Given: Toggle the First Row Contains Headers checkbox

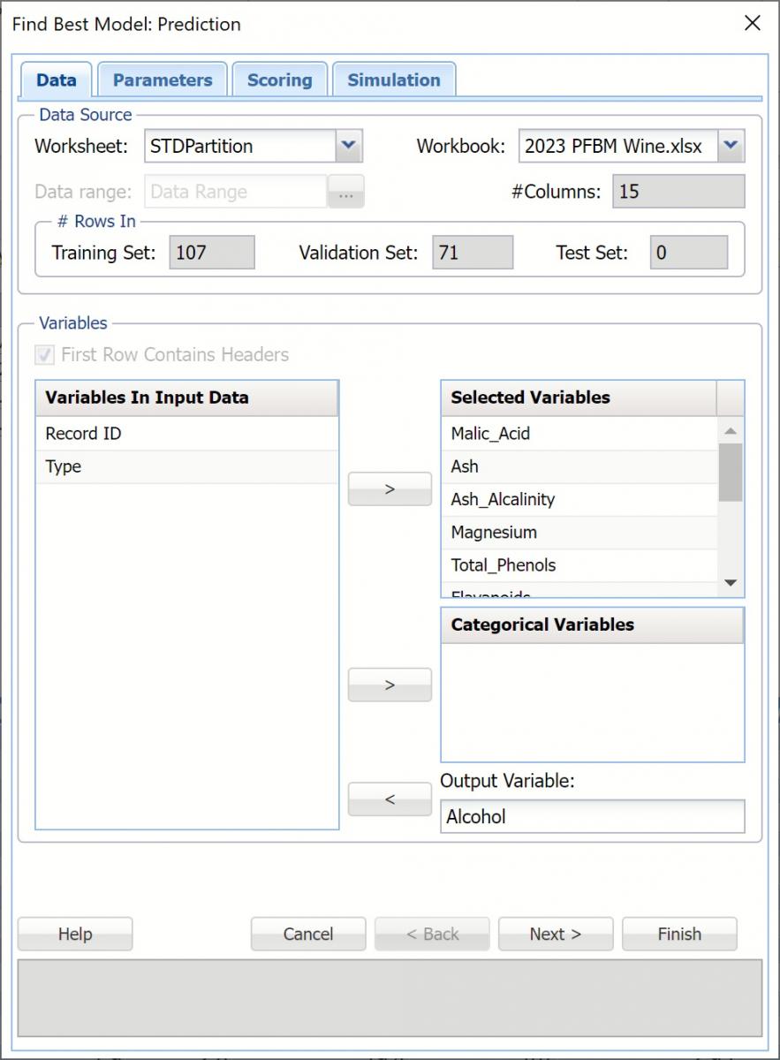Looking at the screenshot, I should click(44, 354).
